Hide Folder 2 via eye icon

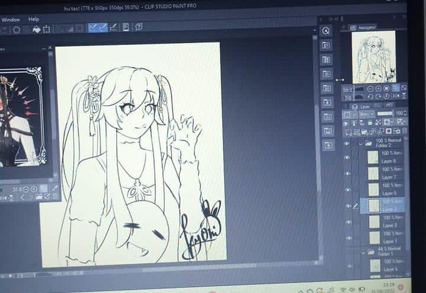coord(346,144)
